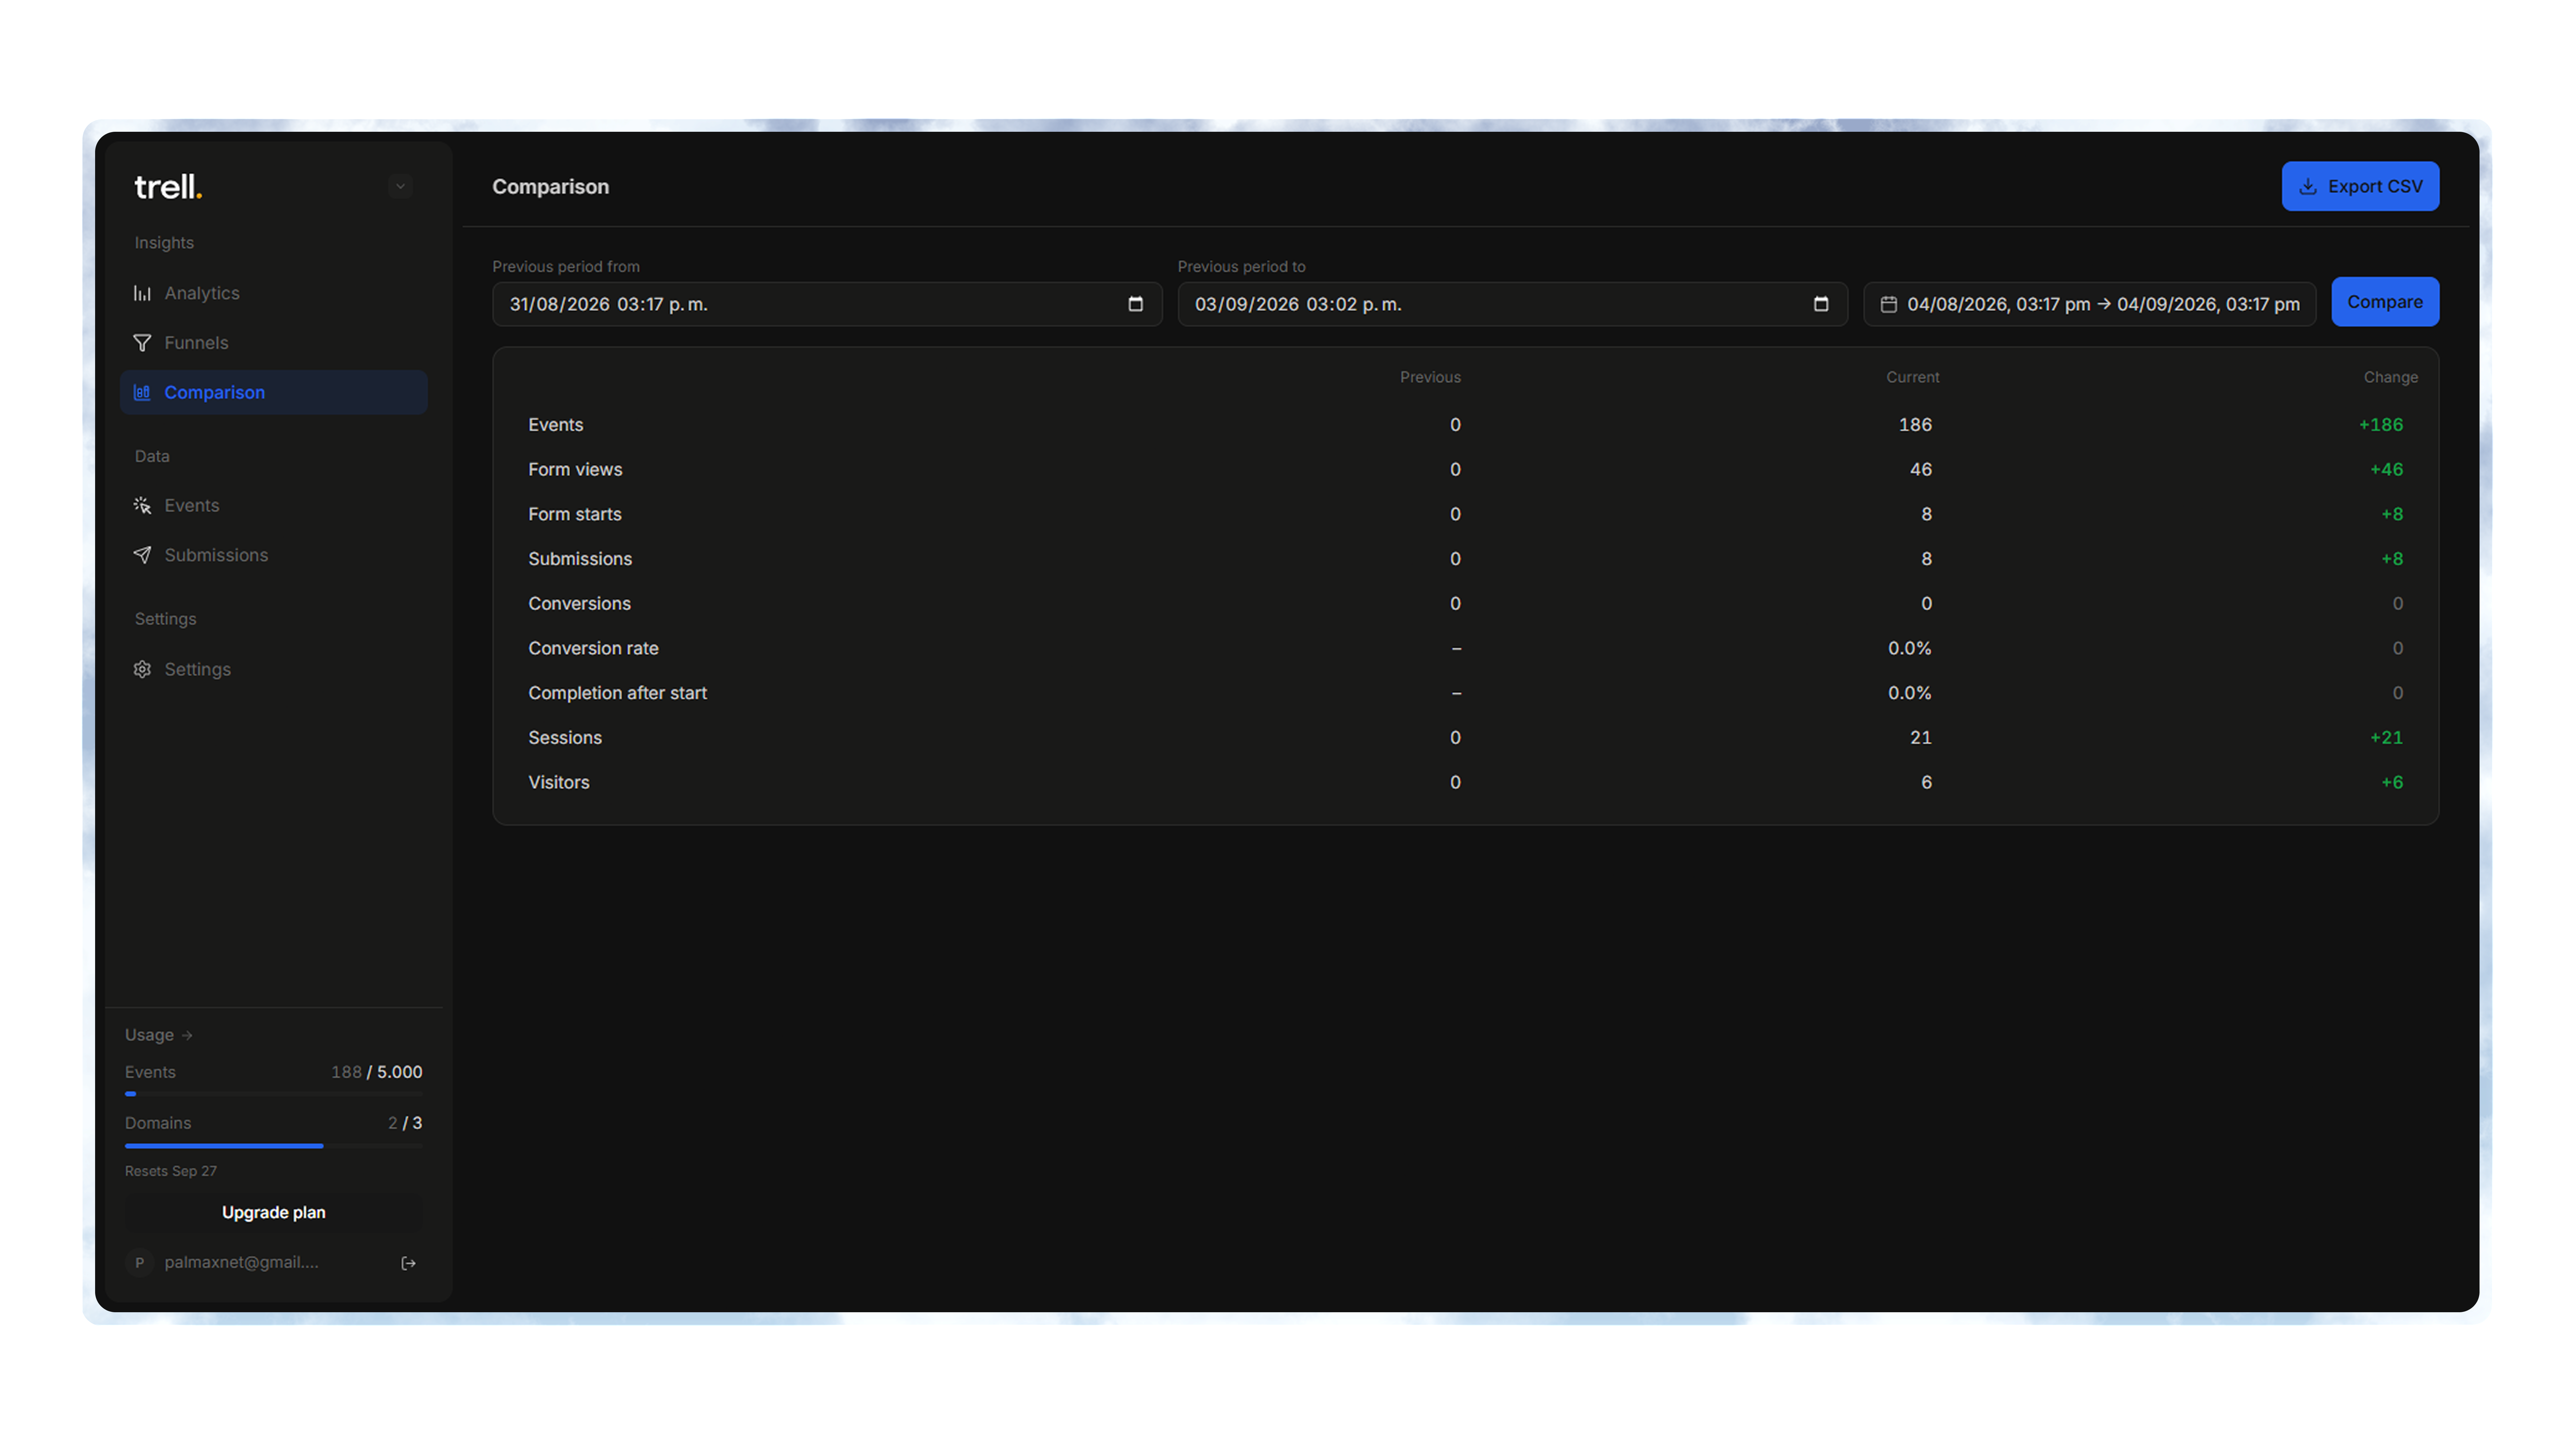
Task: Click the logout icon beside the email
Action: pyautogui.click(x=408, y=1263)
